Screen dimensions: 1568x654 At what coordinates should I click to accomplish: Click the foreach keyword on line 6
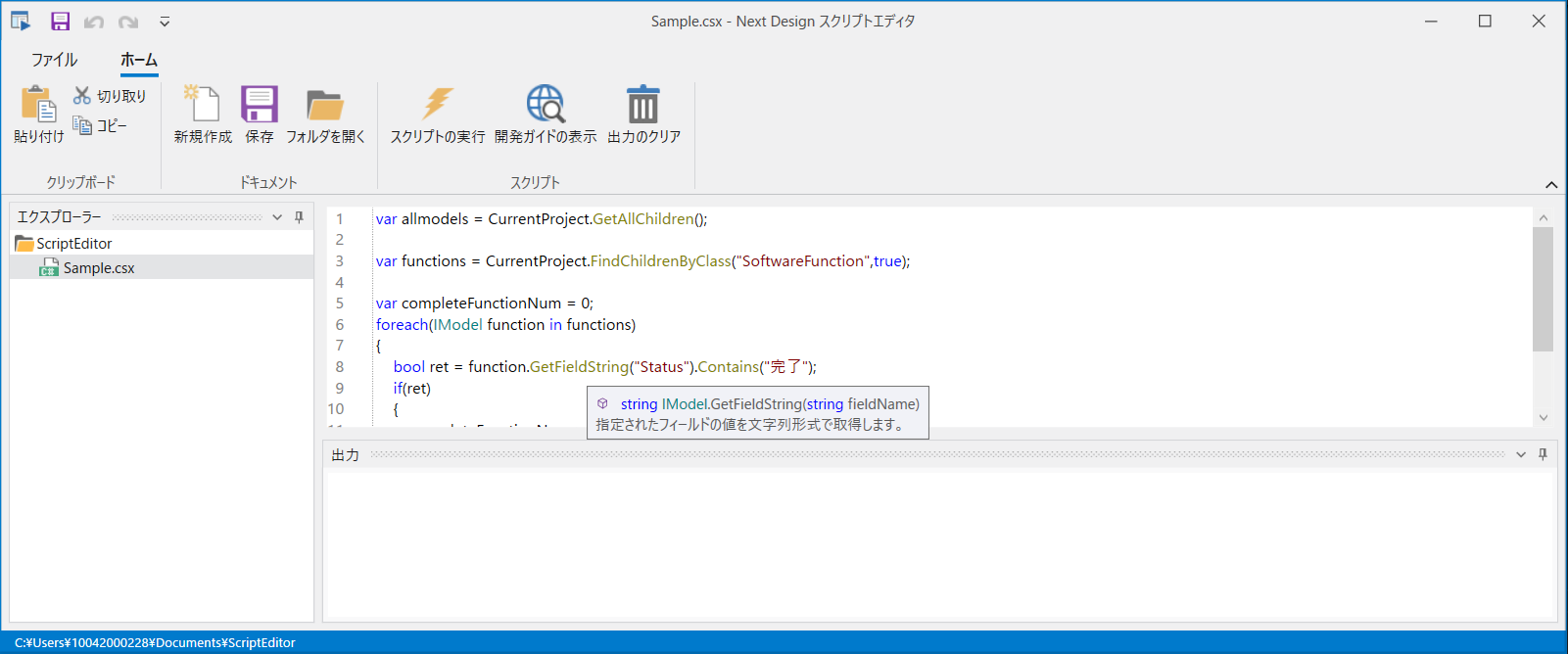402,325
